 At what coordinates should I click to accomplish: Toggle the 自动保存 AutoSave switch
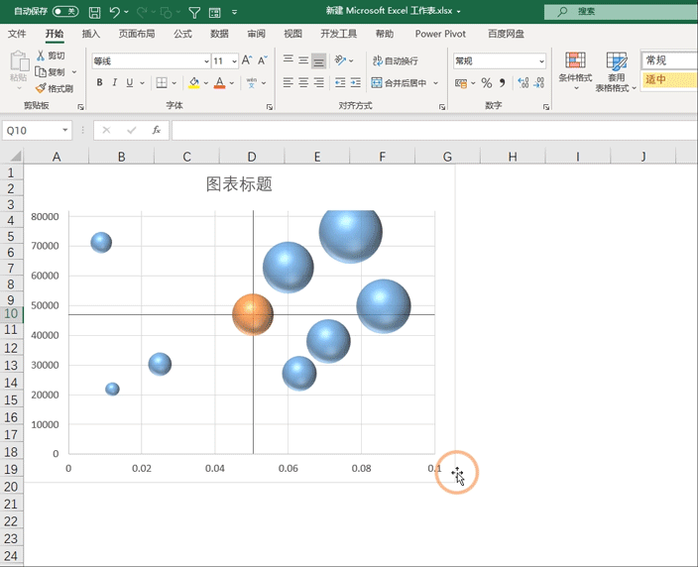[x=65, y=12]
